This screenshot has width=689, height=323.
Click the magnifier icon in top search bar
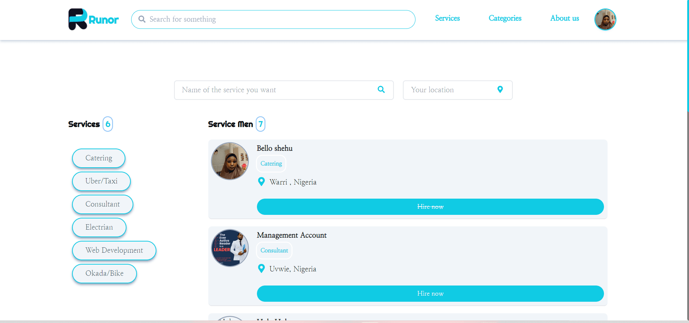142,19
